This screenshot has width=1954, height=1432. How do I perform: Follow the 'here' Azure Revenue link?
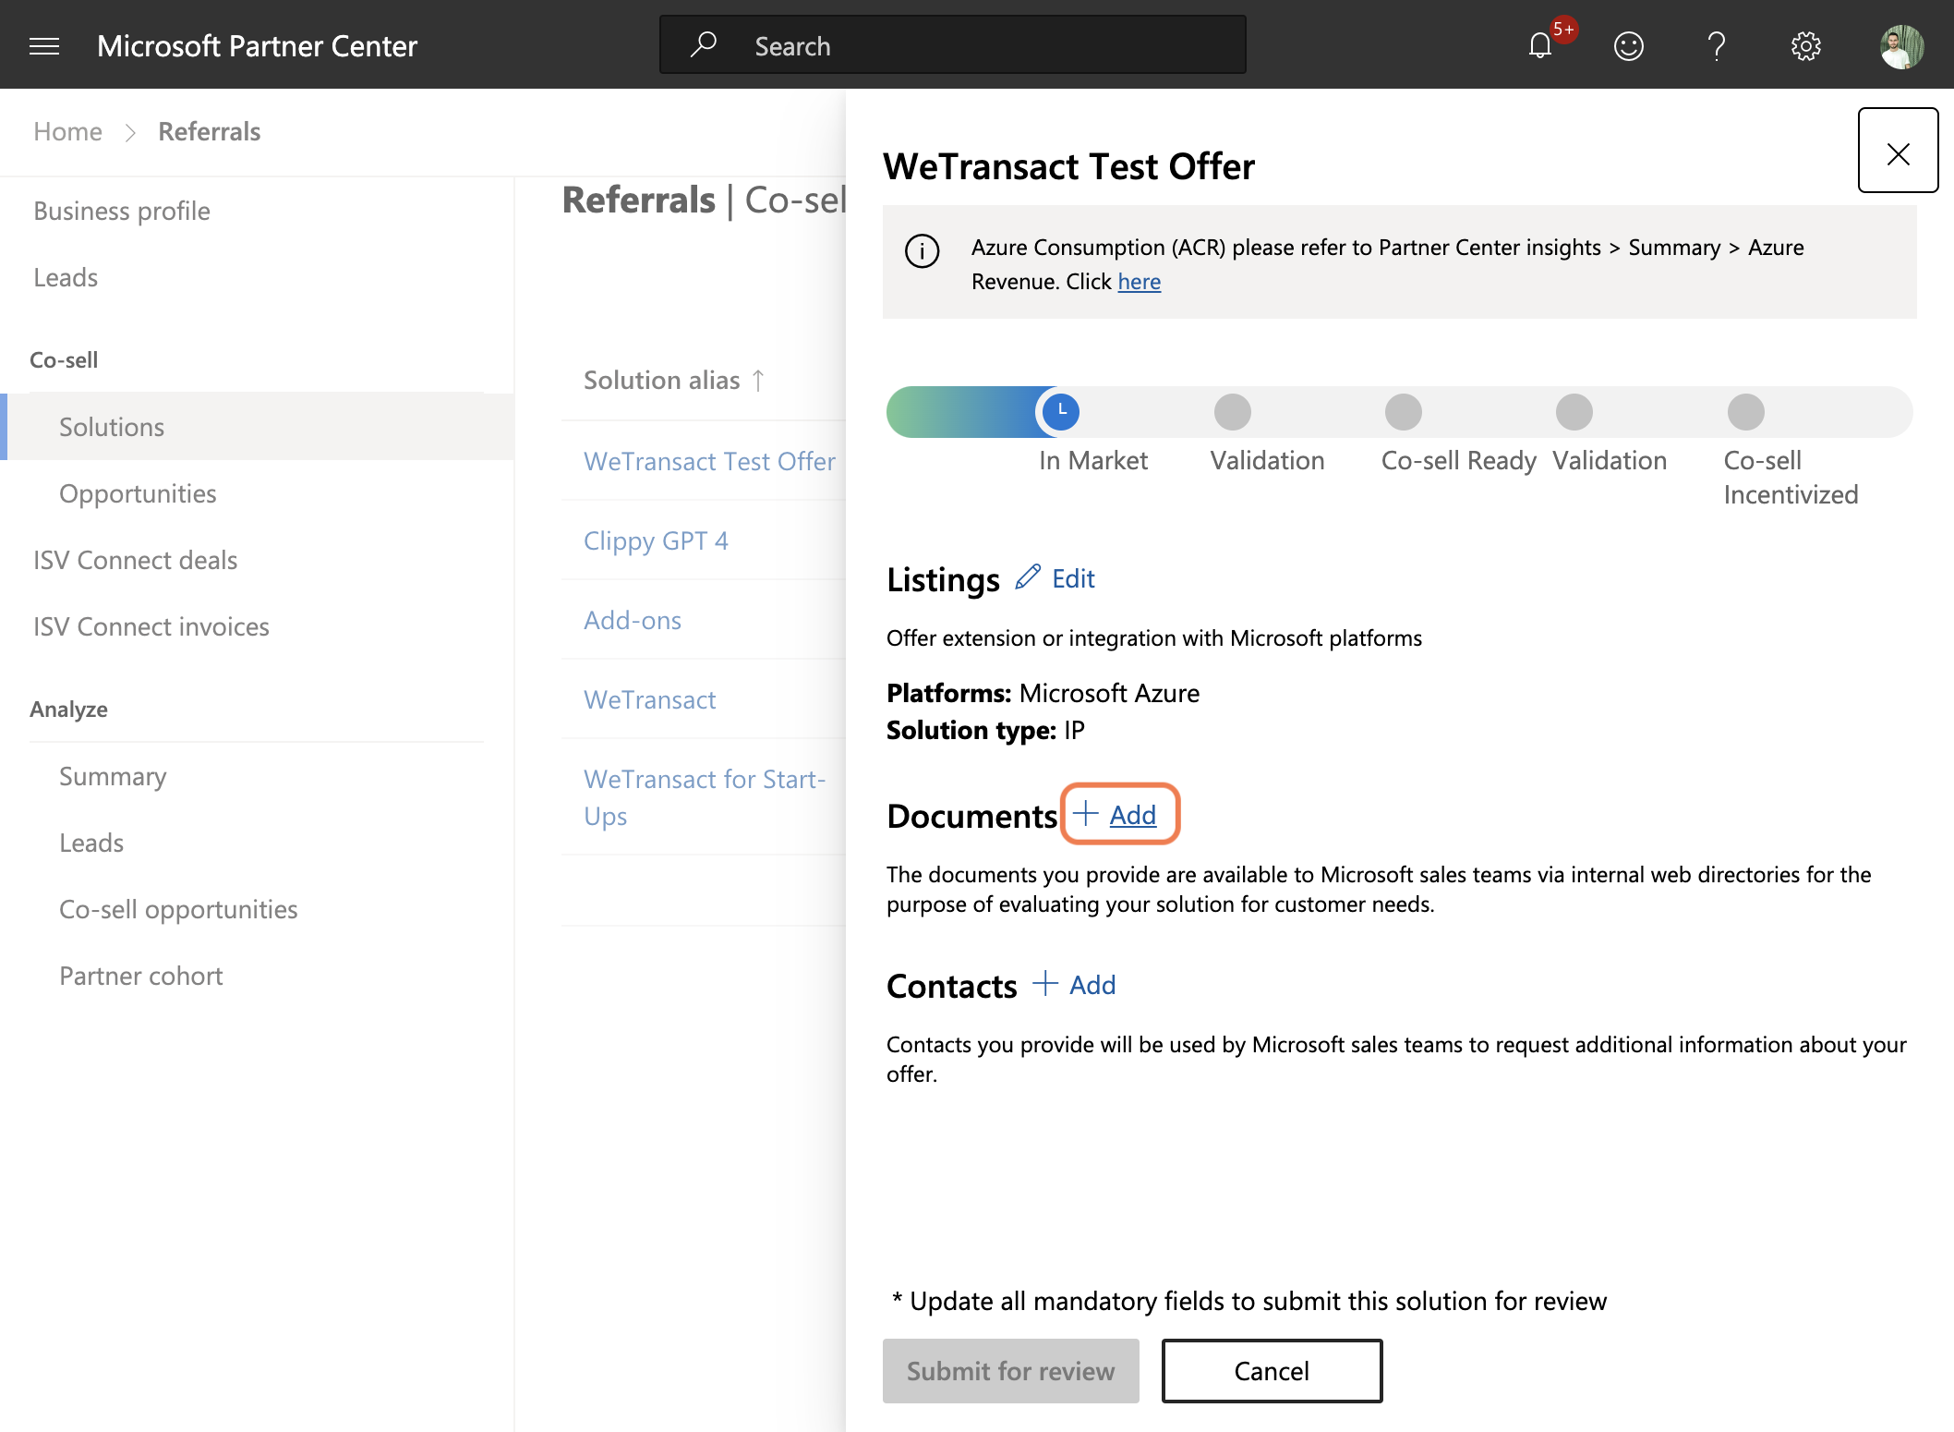coord(1140,282)
